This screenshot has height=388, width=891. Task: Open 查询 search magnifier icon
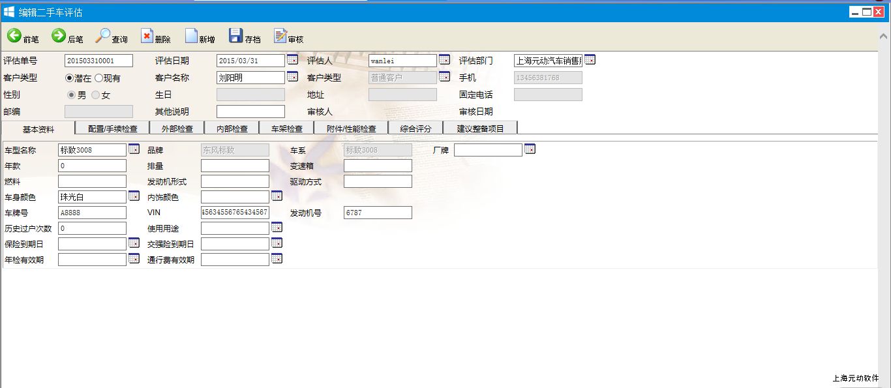point(102,36)
